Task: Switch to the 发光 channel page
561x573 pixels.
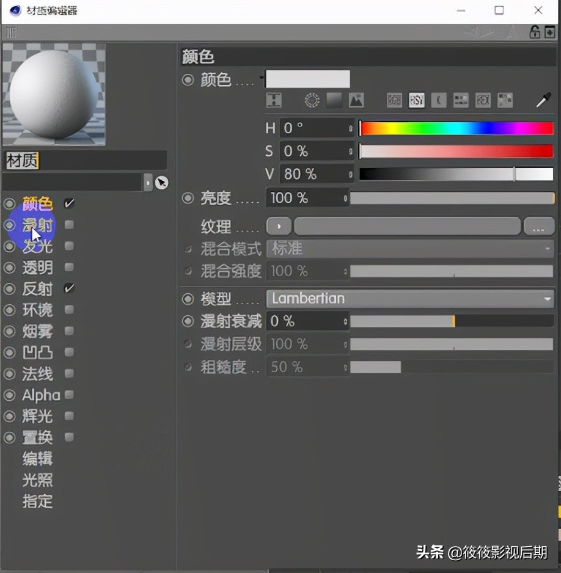Action: 37,247
